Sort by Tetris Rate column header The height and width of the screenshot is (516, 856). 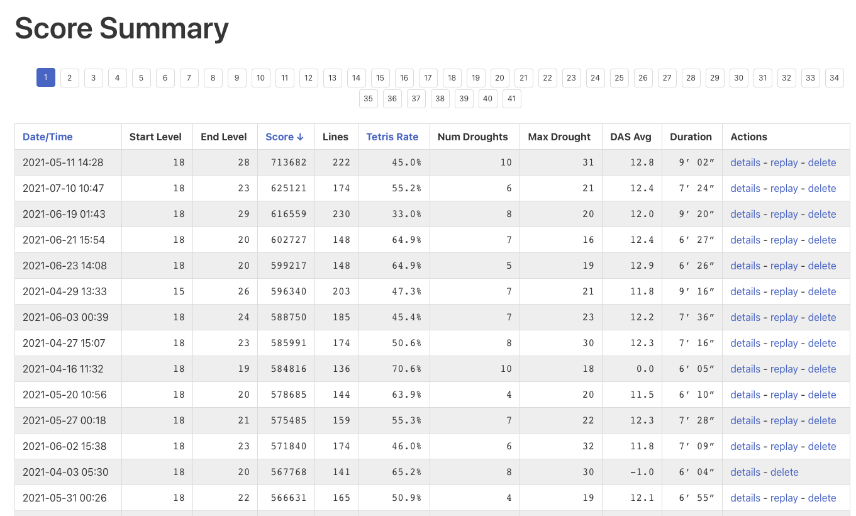pos(392,137)
